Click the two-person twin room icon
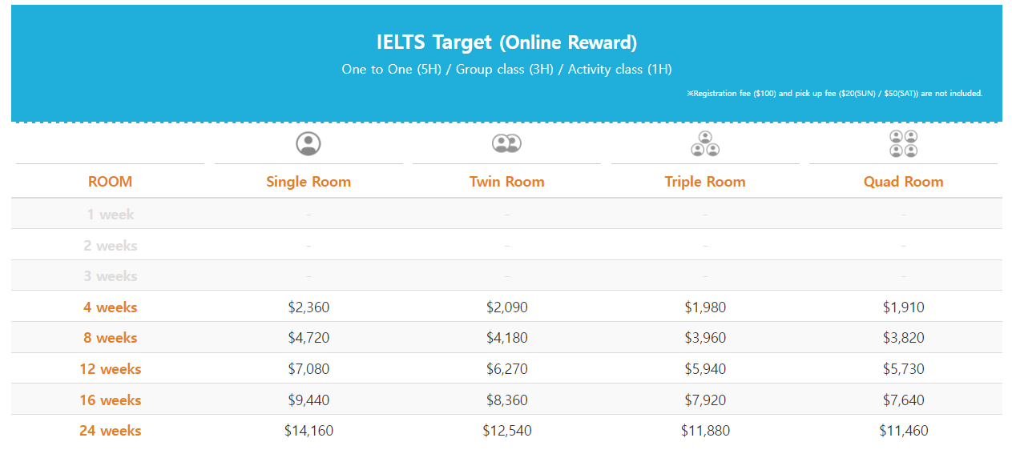Screen dimensions: 1012x466 point(506,143)
